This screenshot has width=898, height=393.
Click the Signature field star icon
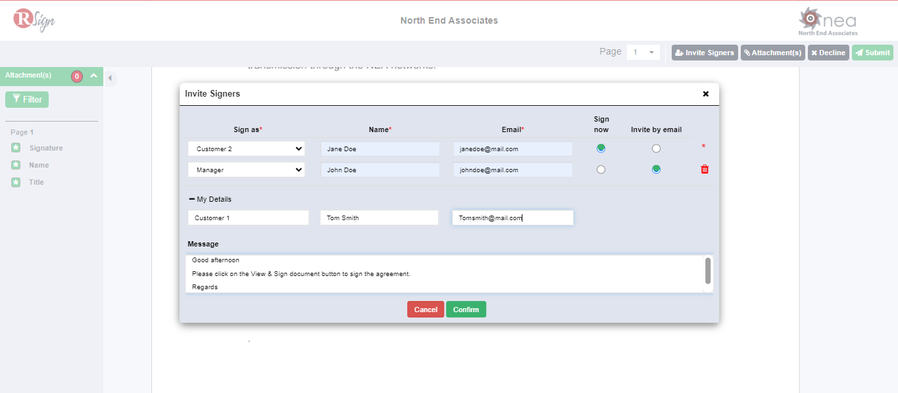(16, 148)
